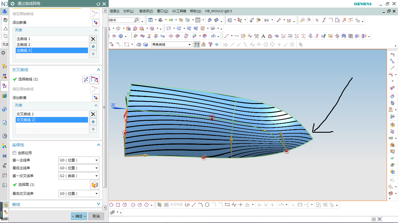This screenshot has width=398, height=223.
Task: Open the 第一主线串 continuity dropdown
Action: (x=79, y=160)
